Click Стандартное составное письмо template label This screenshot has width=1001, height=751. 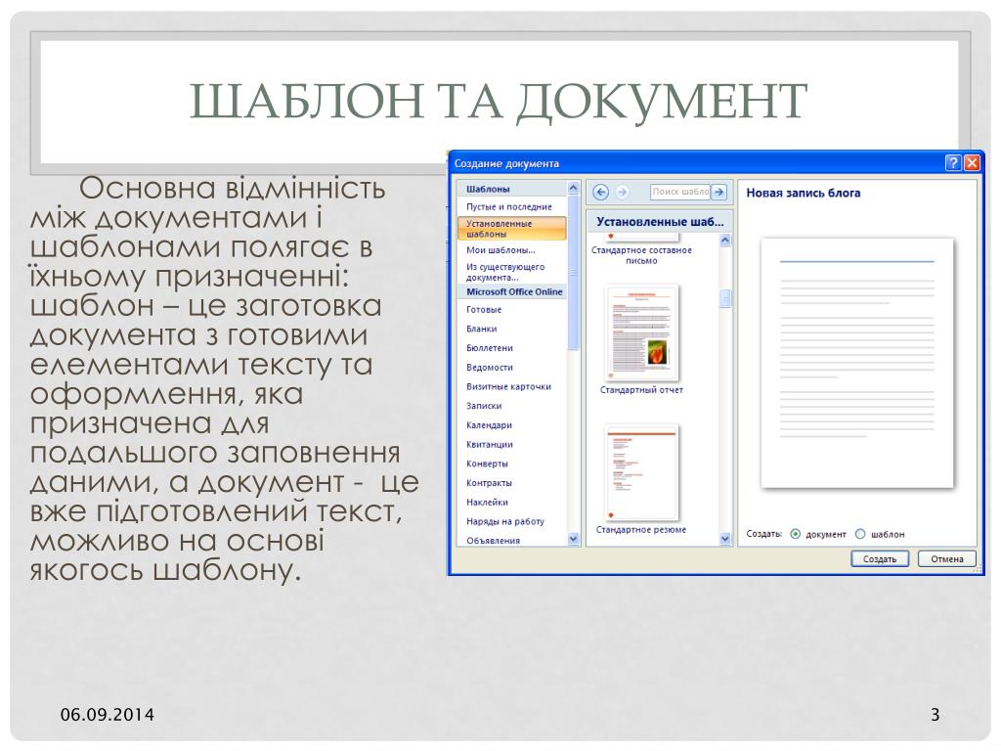(641, 255)
